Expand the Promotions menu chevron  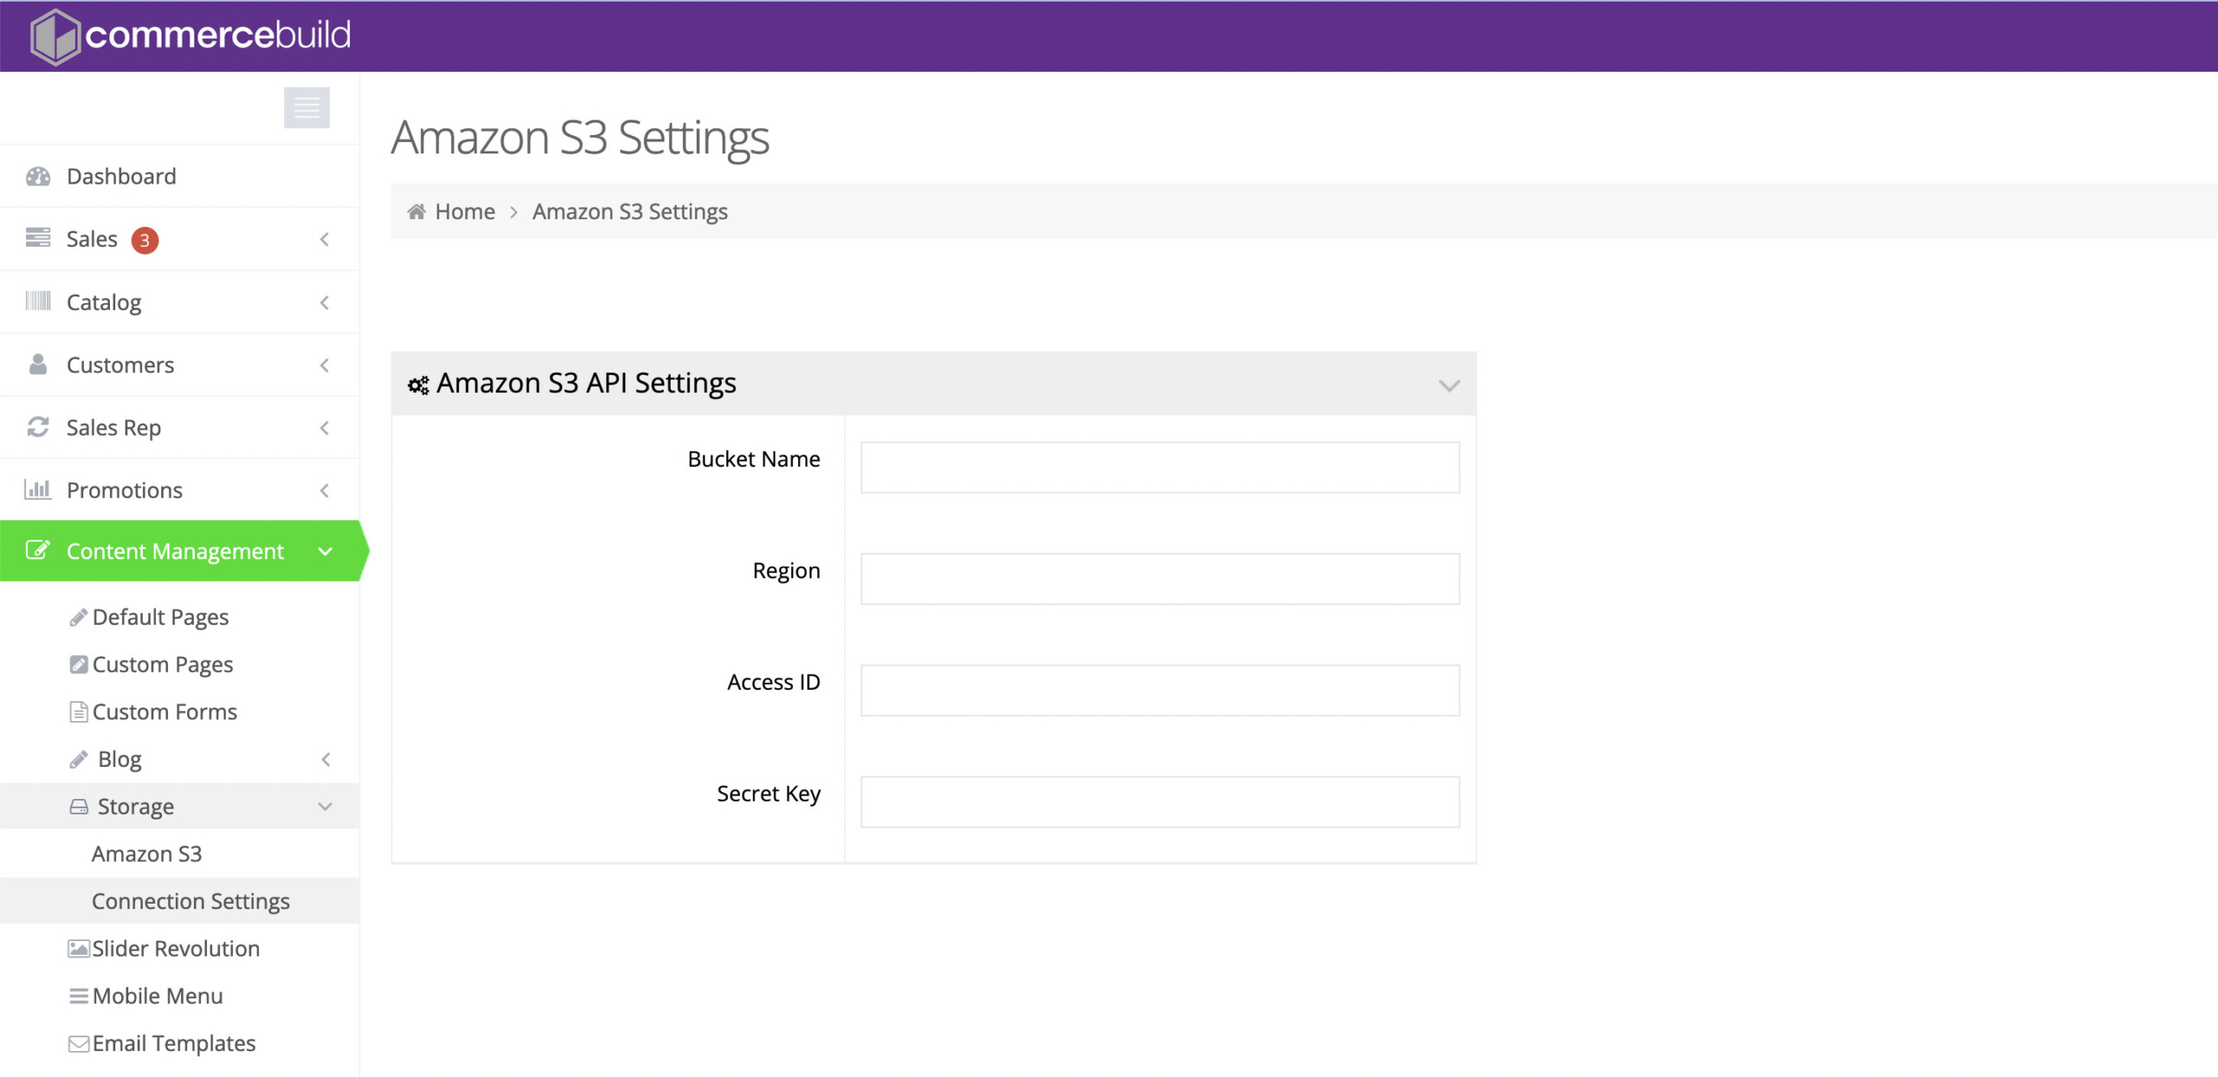tap(325, 490)
